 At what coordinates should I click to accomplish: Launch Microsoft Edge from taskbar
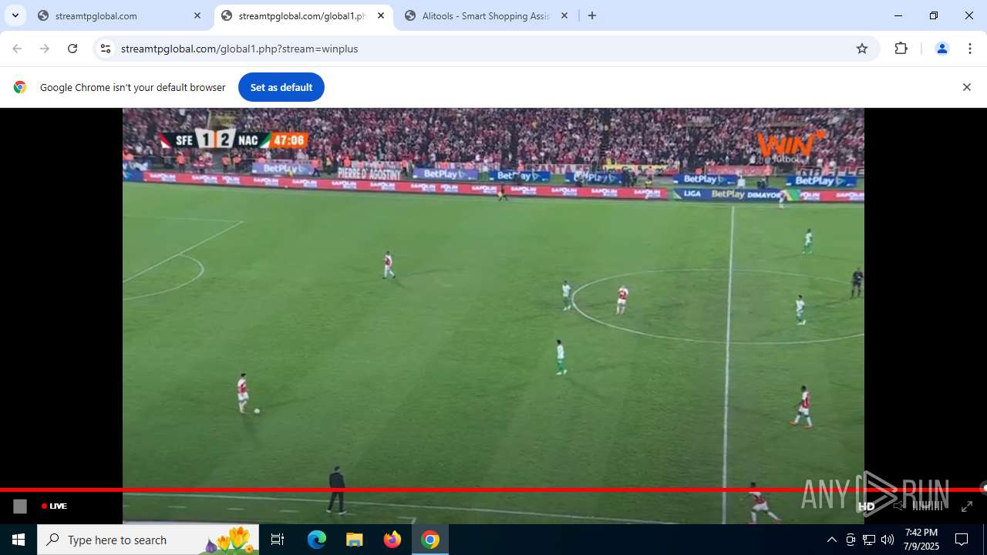pyautogui.click(x=317, y=540)
